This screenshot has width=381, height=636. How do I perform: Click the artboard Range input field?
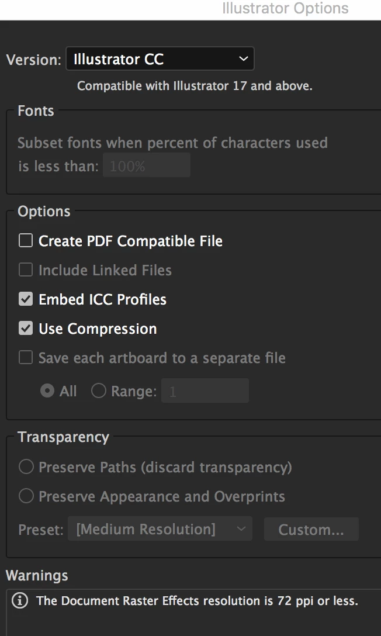pos(205,390)
